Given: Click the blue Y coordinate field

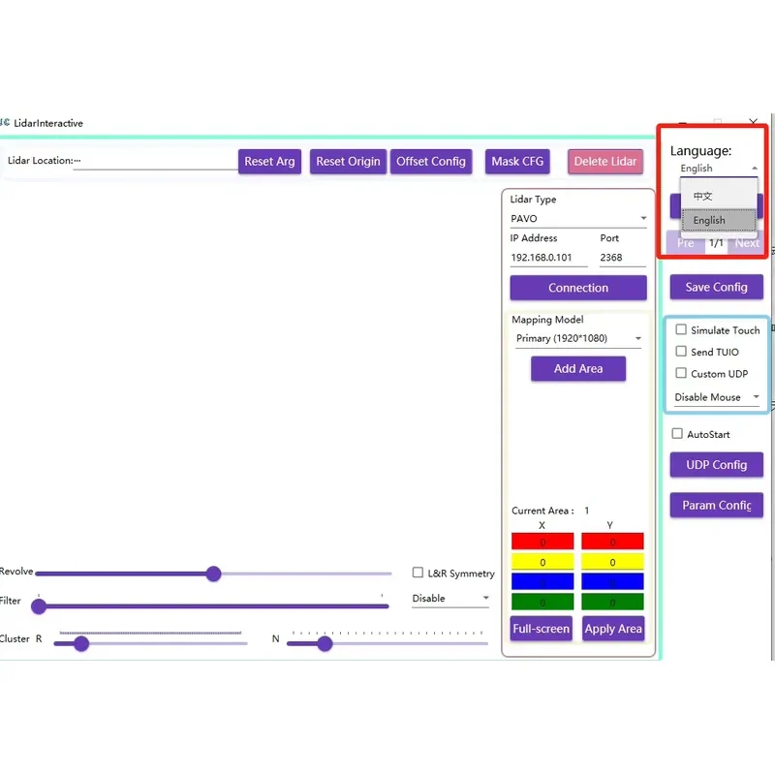Looking at the screenshot, I should pyautogui.click(x=612, y=582).
